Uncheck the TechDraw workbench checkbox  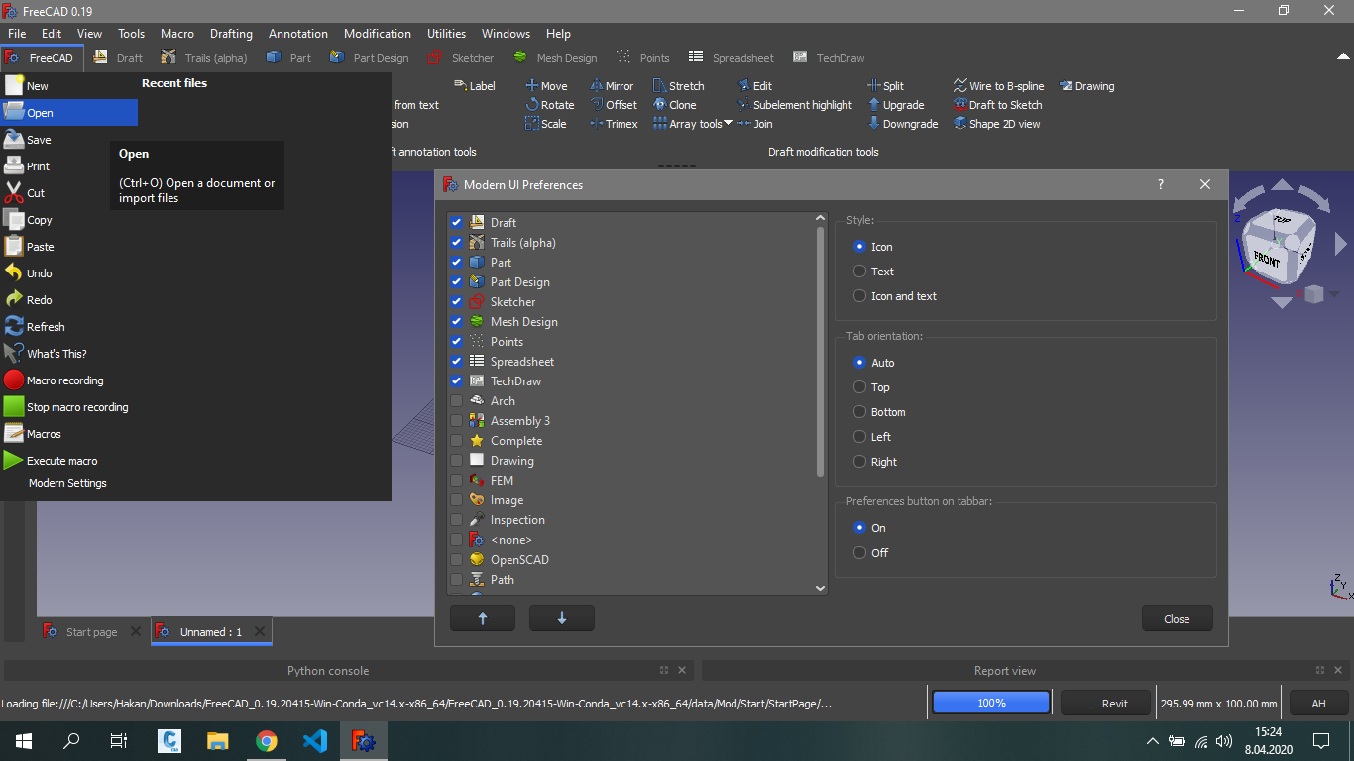pyautogui.click(x=456, y=381)
